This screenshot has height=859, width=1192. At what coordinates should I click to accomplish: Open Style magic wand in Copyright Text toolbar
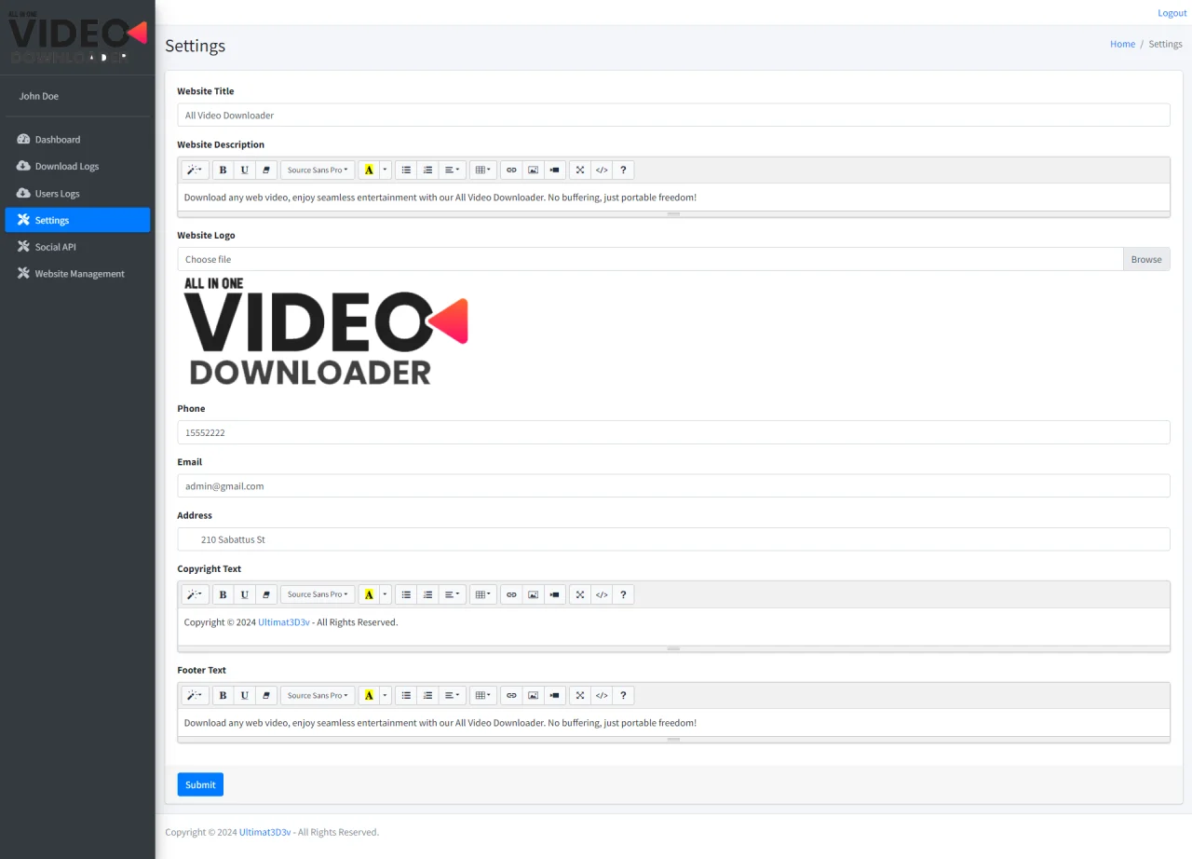195,594
